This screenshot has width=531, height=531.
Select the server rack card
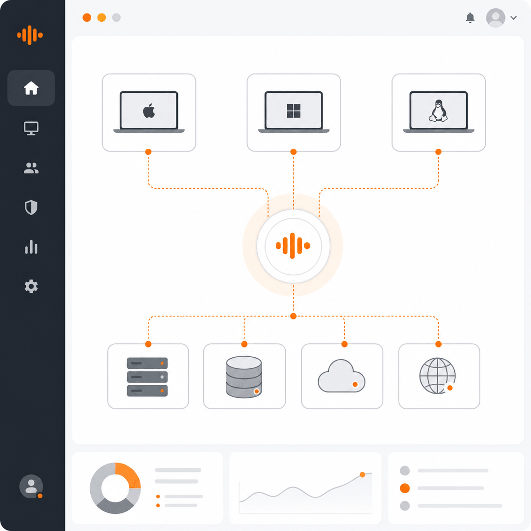coord(148,376)
